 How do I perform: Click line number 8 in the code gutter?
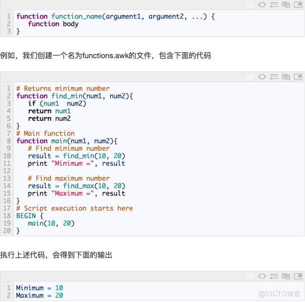point(9,141)
